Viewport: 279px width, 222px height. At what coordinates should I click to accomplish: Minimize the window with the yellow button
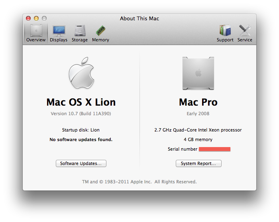36,18
